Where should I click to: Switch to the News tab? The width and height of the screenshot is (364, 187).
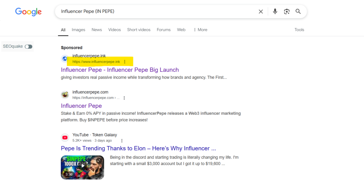97,30
